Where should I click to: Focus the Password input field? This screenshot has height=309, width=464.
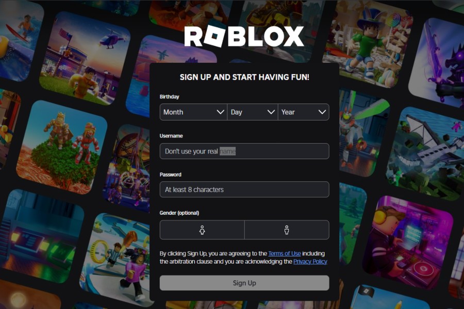click(x=244, y=190)
